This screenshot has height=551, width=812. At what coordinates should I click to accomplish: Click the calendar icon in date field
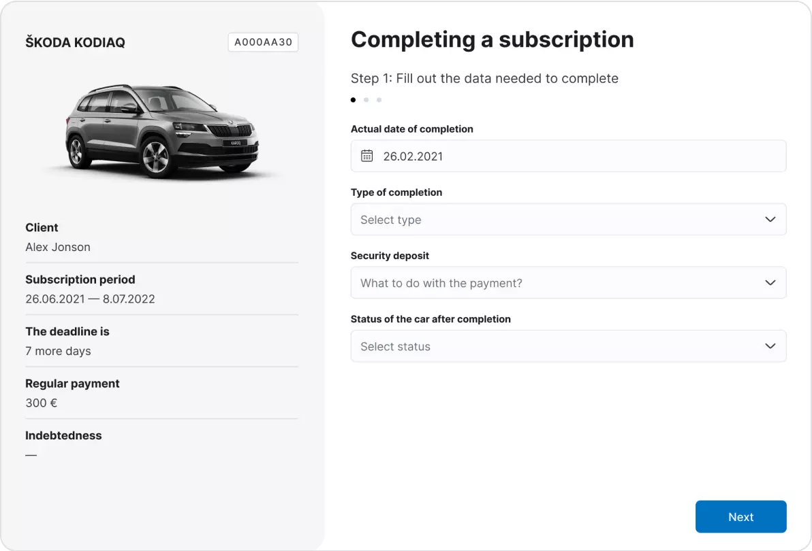366,156
